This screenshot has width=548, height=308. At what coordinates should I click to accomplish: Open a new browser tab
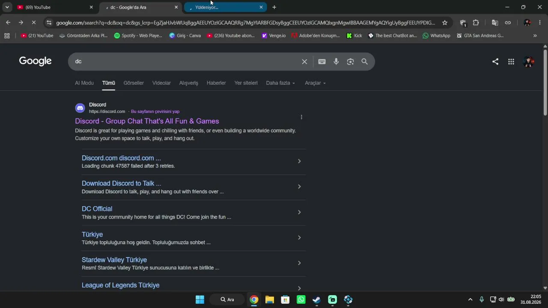[x=274, y=7]
